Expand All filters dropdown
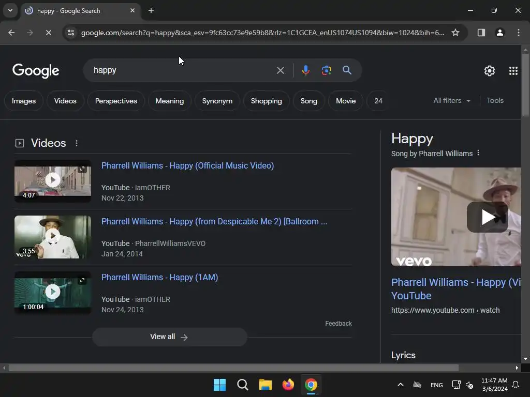The height and width of the screenshot is (397, 530). pyautogui.click(x=452, y=101)
